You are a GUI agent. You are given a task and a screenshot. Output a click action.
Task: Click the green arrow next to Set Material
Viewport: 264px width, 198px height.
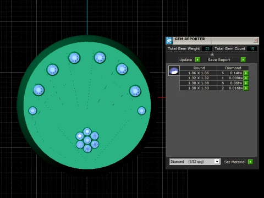(x=250, y=162)
